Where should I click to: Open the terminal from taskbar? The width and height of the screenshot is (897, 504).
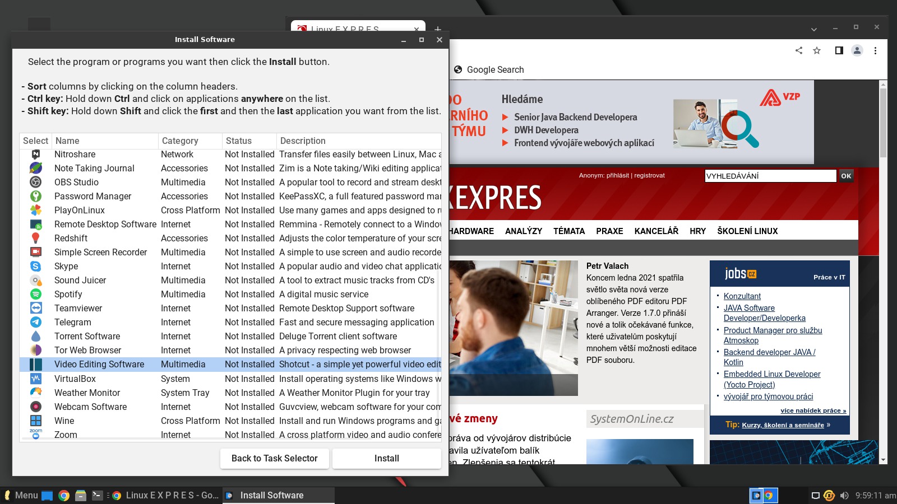[x=97, y=495]
